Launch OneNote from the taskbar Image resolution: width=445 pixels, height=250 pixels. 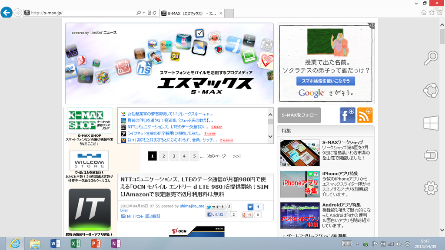(116, 243)
